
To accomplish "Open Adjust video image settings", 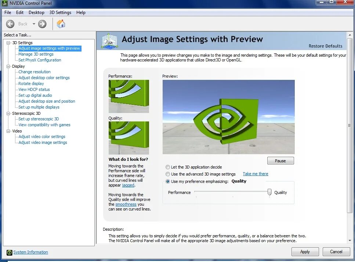I will (x=43, y=143).
